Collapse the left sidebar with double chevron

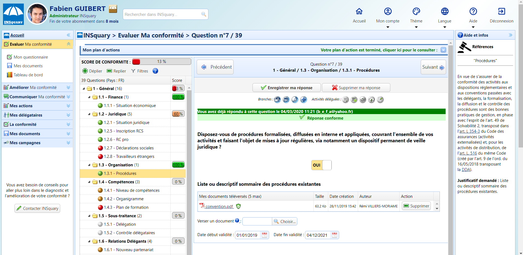(x=68, y=35)
